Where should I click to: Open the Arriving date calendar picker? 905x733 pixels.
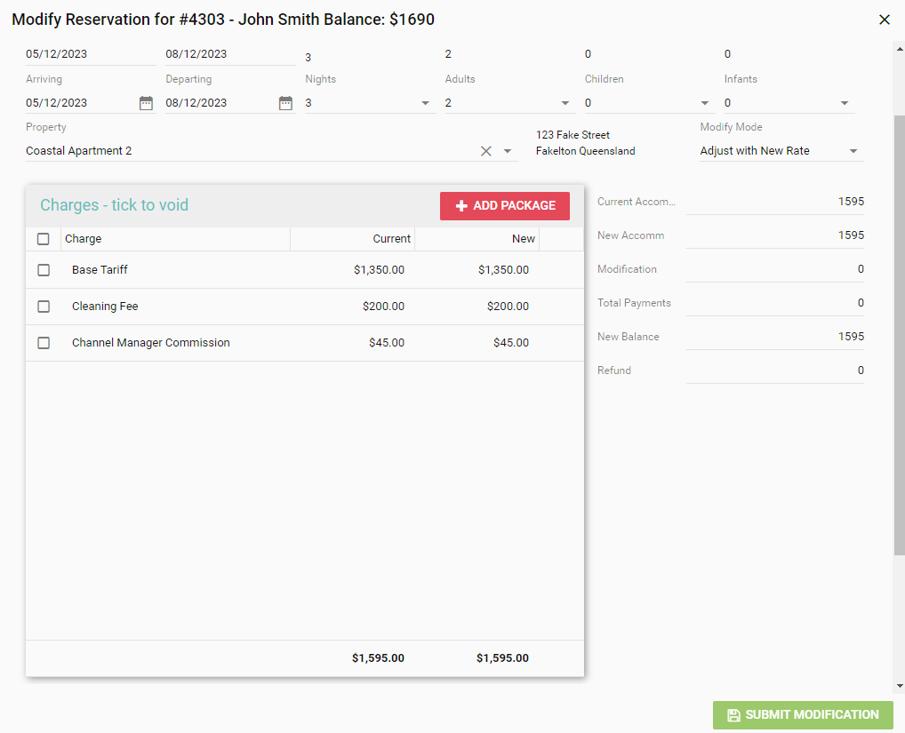pos(146,103)
